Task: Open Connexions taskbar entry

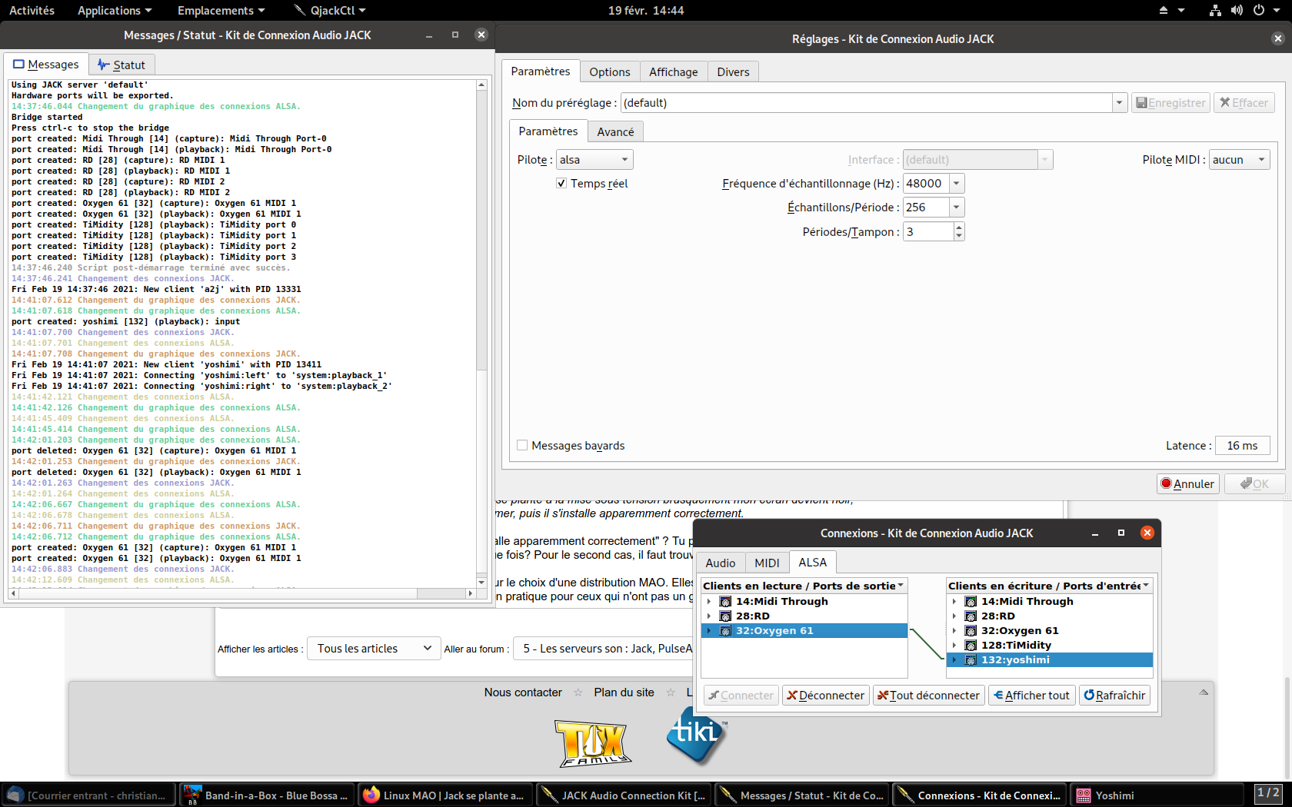Action: click(x=980, y=795)
